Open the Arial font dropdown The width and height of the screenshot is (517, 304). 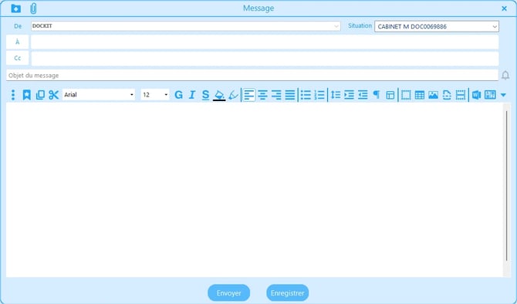tap(99, 95)
